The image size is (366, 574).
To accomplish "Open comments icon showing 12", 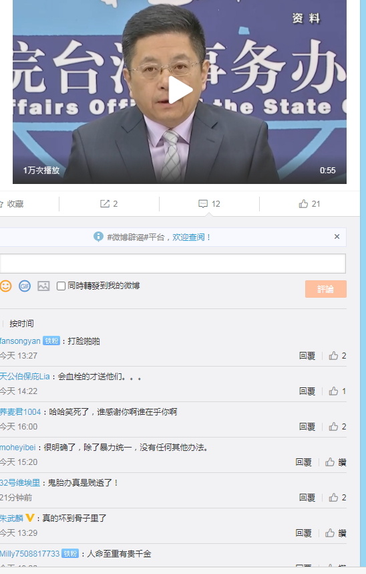I will (209, 204).
